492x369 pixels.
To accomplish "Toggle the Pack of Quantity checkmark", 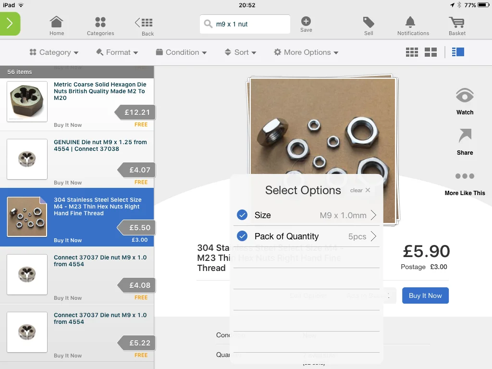I will tap(242, 236).
